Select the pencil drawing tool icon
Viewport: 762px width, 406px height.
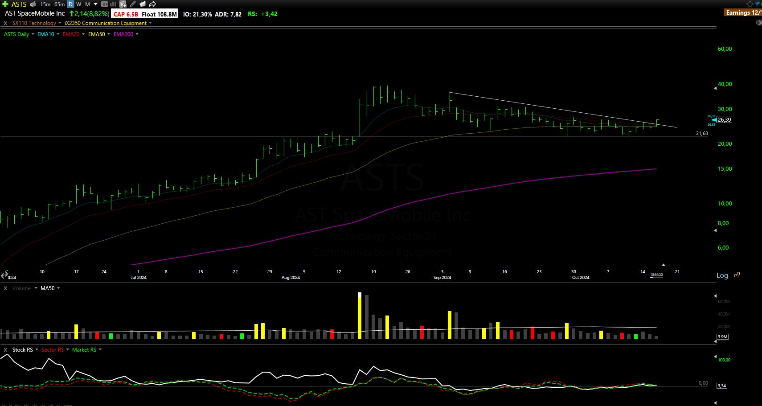133,4
